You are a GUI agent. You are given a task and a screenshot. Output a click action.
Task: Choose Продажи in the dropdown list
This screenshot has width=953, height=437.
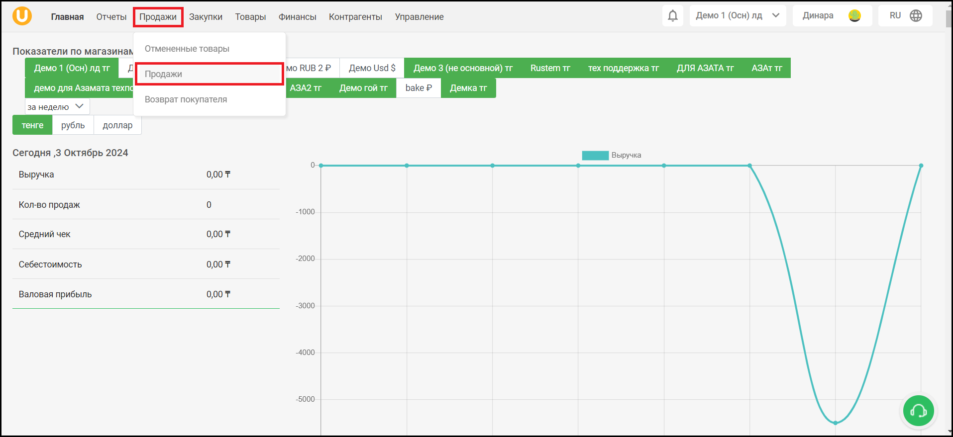click(x=210, y=74)
